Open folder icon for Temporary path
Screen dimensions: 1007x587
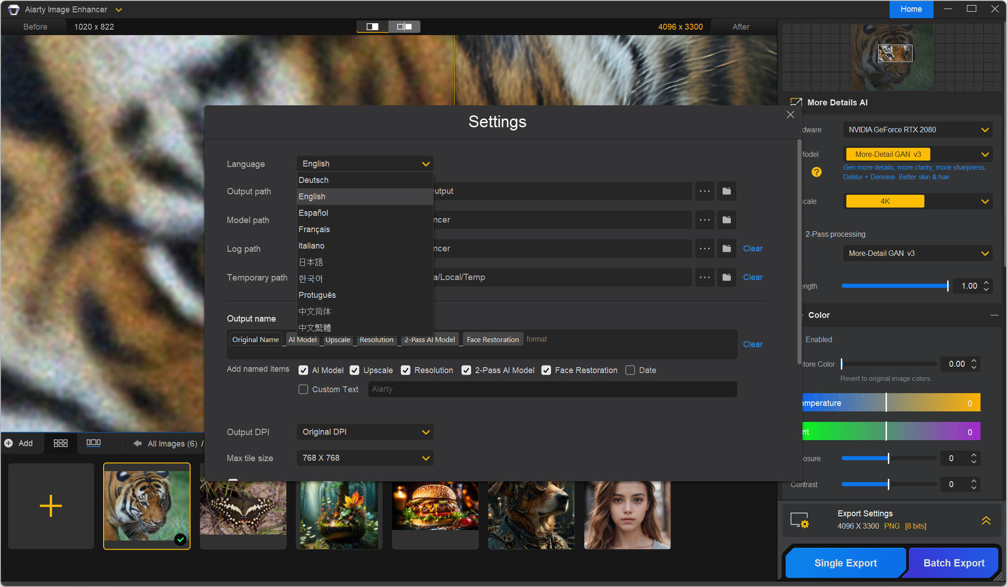click(726, 277)
